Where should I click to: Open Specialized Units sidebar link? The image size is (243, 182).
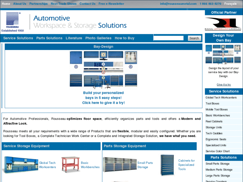click(216, 145)
